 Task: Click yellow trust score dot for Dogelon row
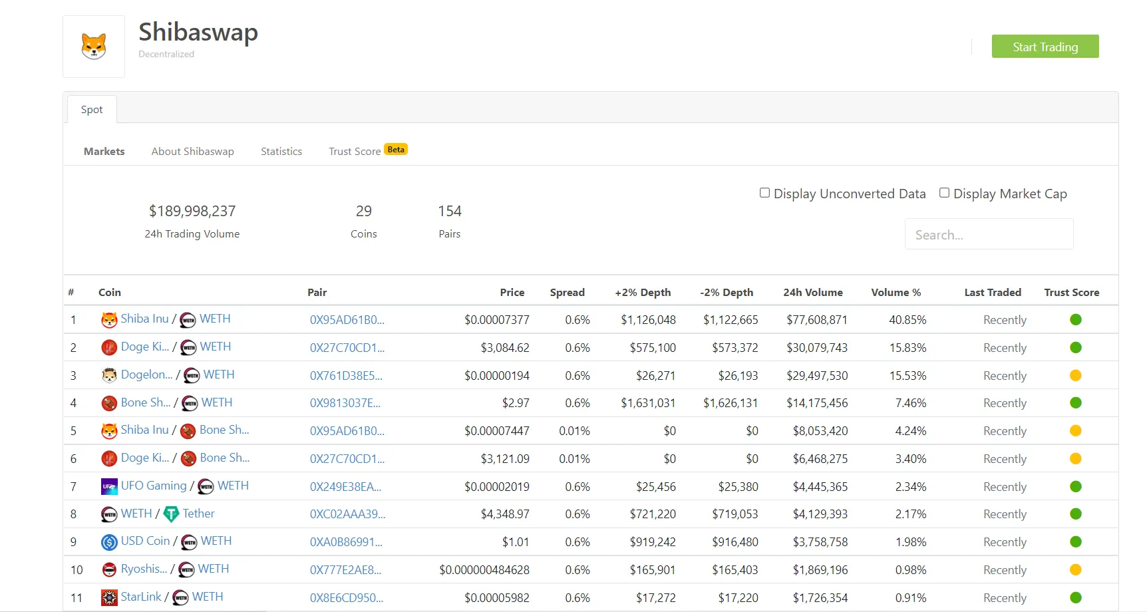pyautogui.click(x=1076, y=376)
